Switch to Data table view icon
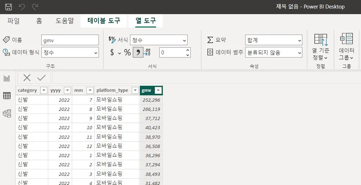Screen dimensions: 361x185 7,95
